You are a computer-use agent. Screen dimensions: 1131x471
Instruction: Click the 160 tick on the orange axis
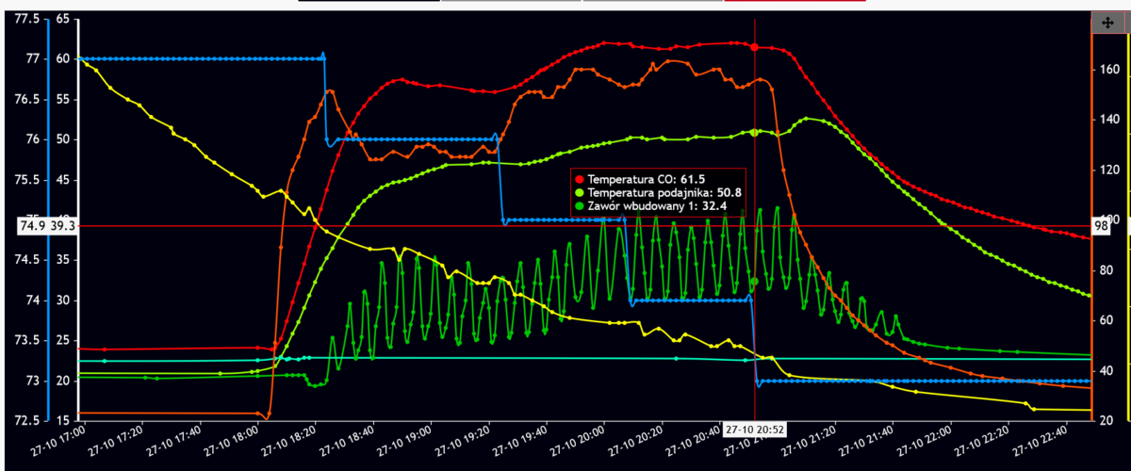pos(1109,70)
